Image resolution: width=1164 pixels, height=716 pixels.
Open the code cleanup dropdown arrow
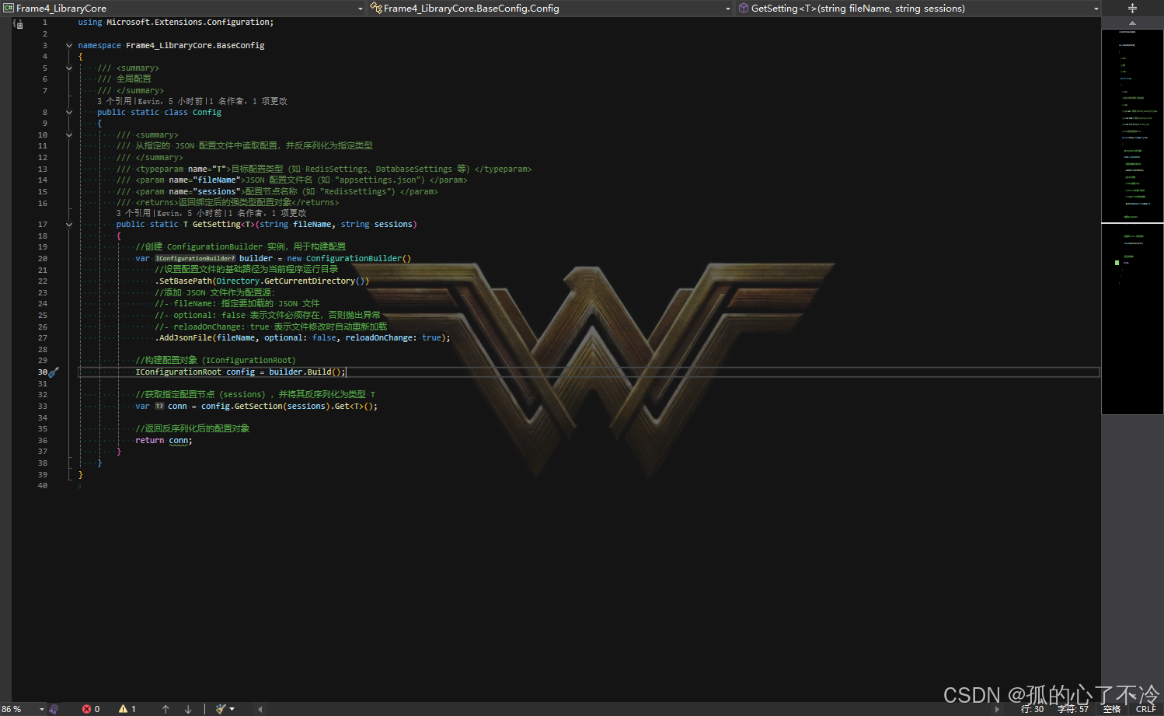pyautogui.click(x=232, y=709)
